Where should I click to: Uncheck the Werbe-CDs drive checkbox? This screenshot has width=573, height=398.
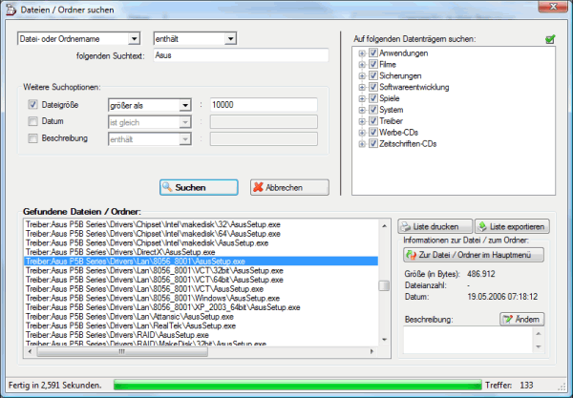click(x=372, y=132)
